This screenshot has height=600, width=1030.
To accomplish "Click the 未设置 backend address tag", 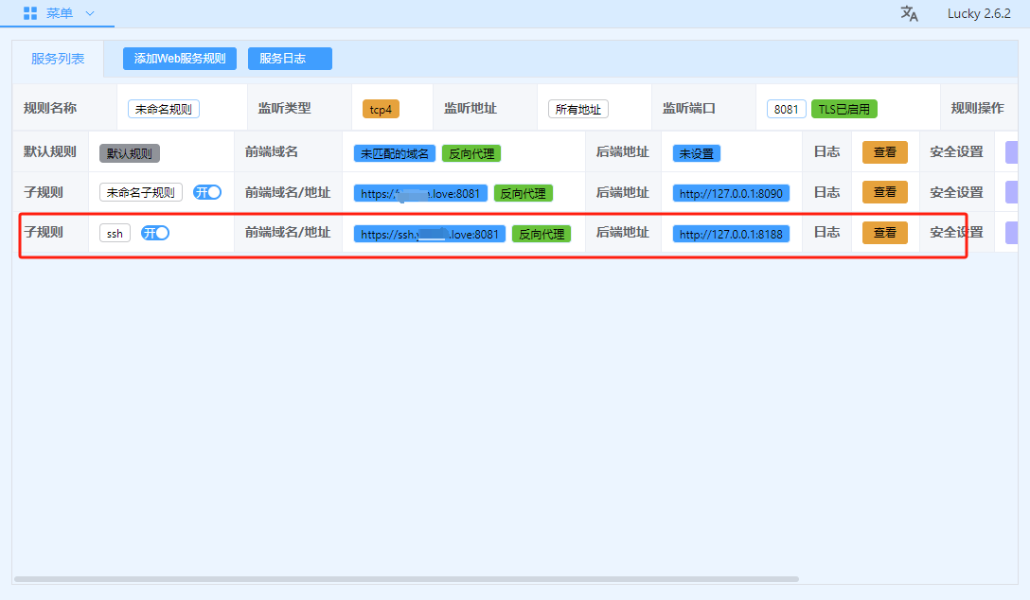I will point(697,153).
